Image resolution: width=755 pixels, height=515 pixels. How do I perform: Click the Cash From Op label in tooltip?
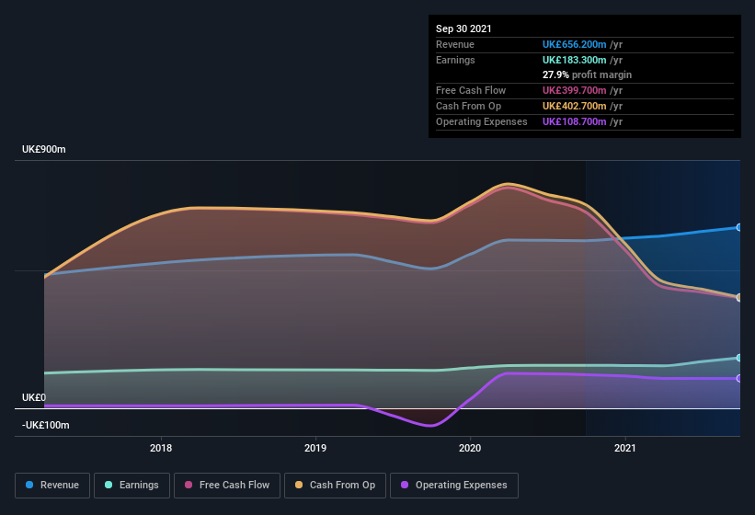click(x=468, y=106)
